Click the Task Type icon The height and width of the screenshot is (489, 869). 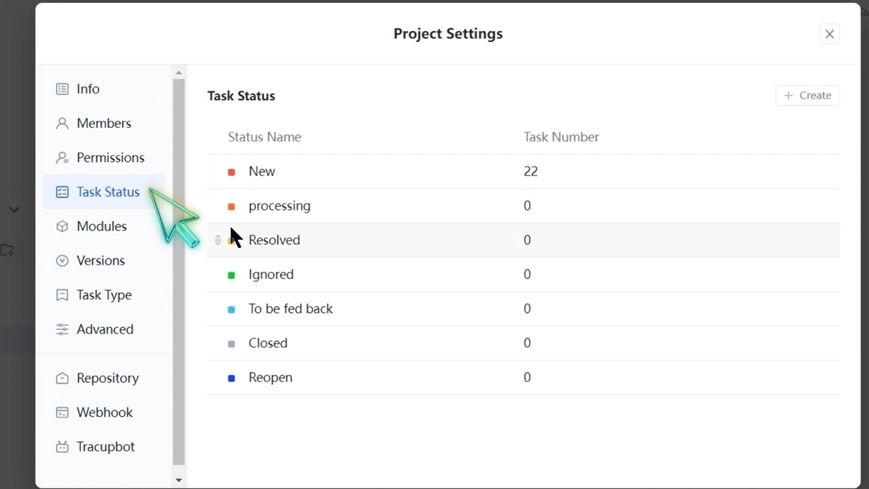tap(63, 295)
